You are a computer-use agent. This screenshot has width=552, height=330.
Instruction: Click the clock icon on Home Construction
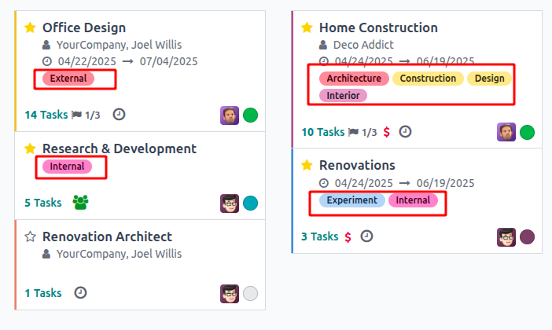tap(405, 132)
